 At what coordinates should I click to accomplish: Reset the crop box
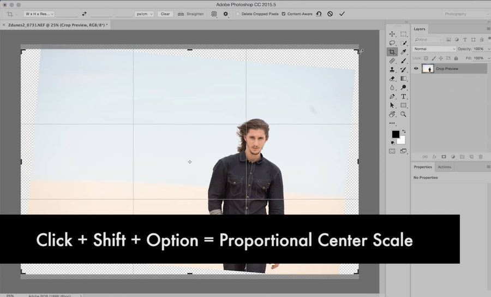click(319, 14)
